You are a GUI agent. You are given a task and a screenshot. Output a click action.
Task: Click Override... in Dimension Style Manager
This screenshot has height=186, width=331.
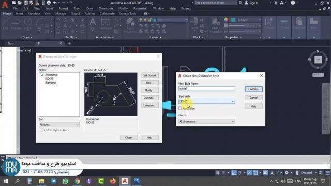149,98
